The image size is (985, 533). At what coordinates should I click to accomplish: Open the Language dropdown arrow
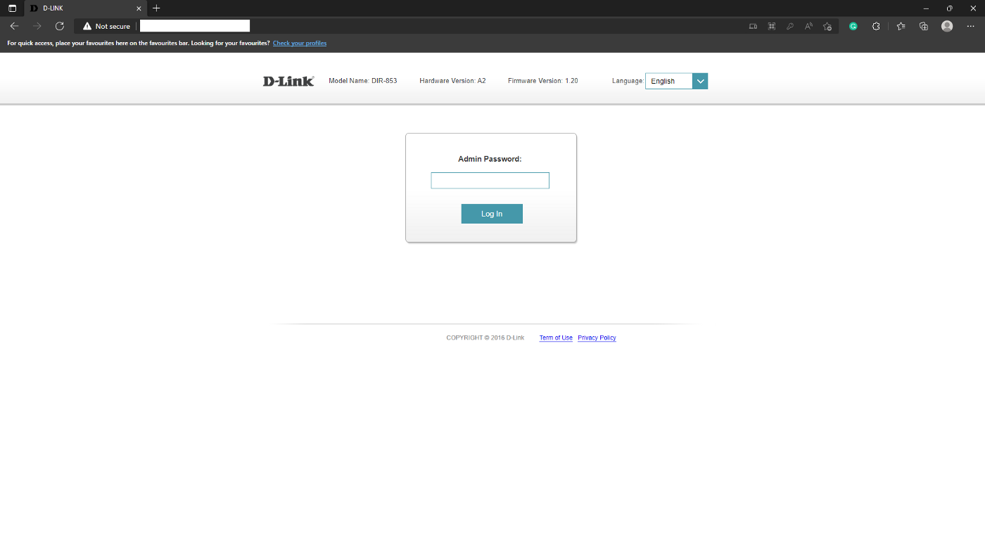click(700, 81)
